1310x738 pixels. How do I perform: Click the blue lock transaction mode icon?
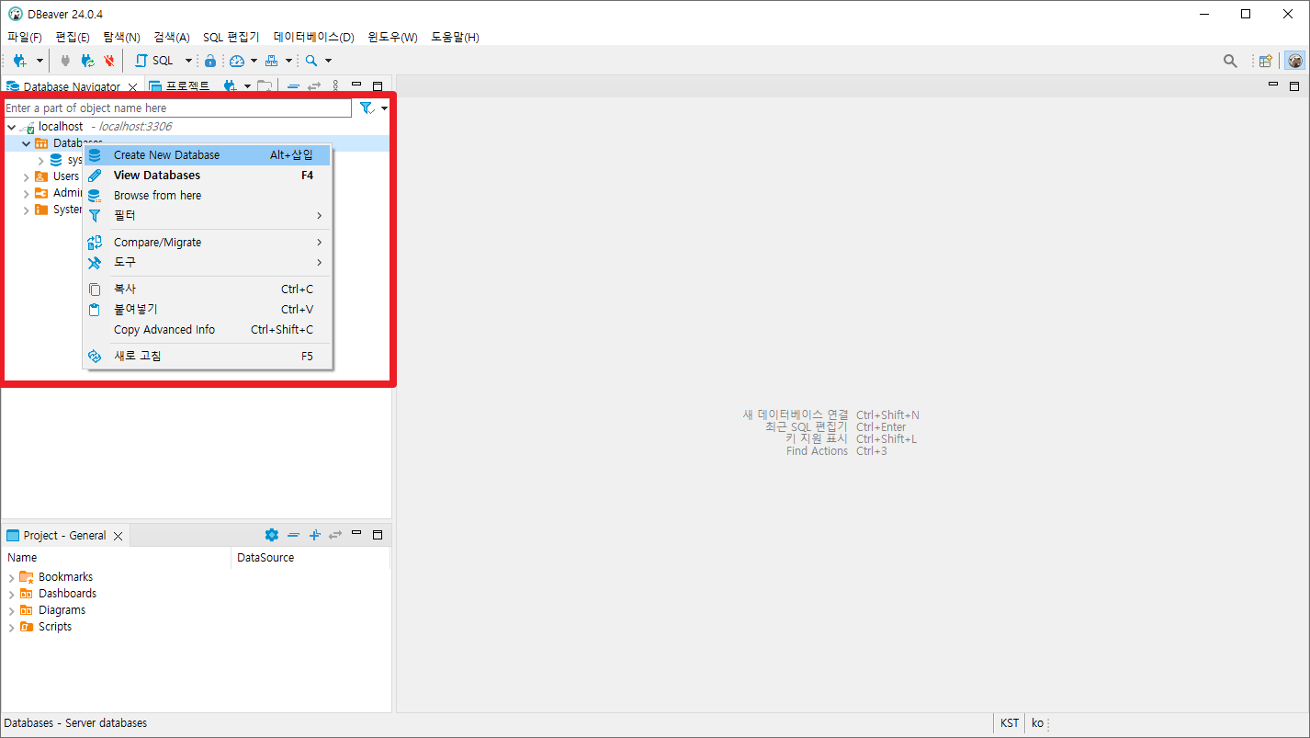coord(210,61)
